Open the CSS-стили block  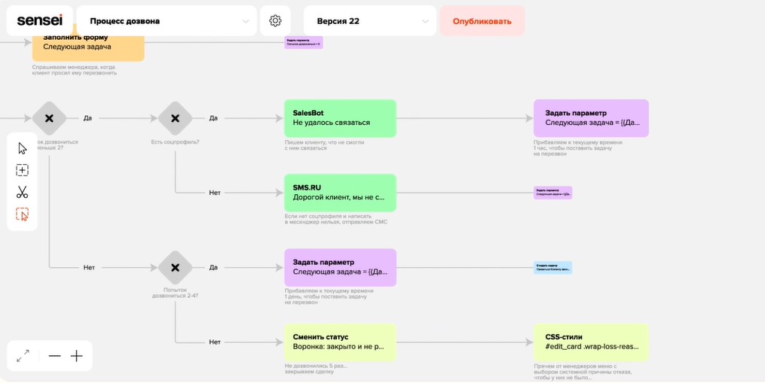[x=591, y=342]
